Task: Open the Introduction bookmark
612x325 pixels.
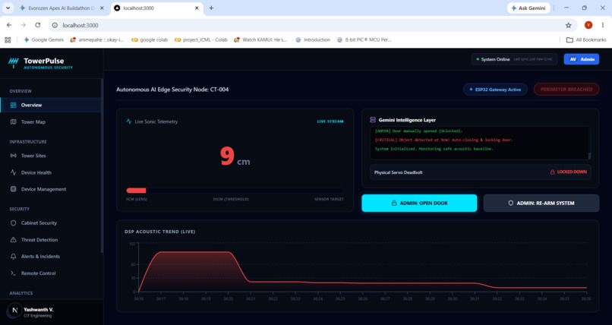Action: coord(313,39)
